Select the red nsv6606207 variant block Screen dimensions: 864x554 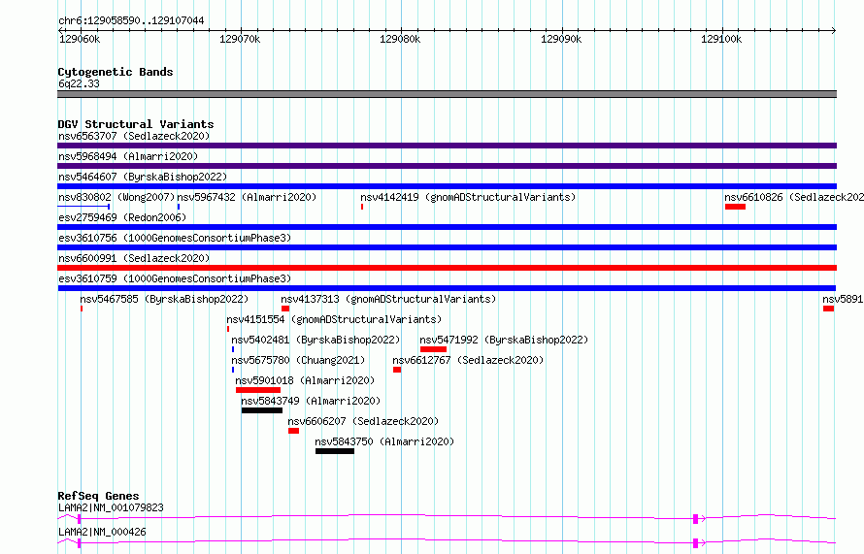point(294,431)
